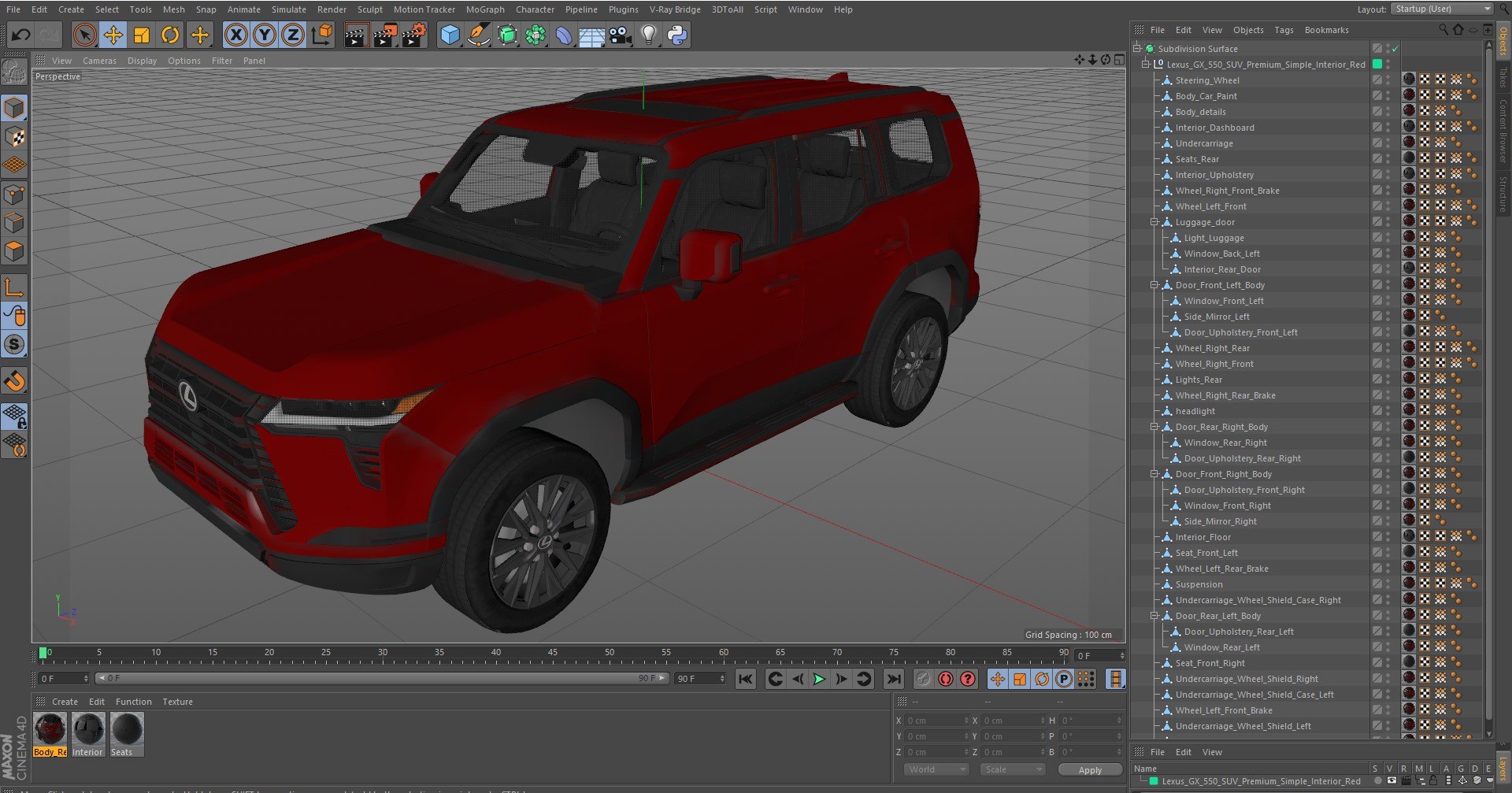1512x793 pixels.
Task: Toggle Z axis lock
Action: point(293,35)
